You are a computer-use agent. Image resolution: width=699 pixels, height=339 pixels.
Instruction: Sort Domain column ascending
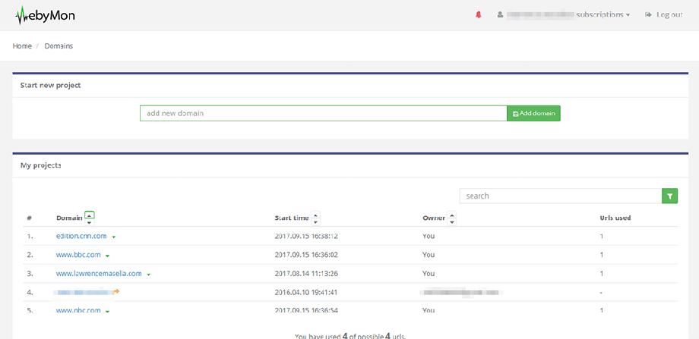click(89, 214)
